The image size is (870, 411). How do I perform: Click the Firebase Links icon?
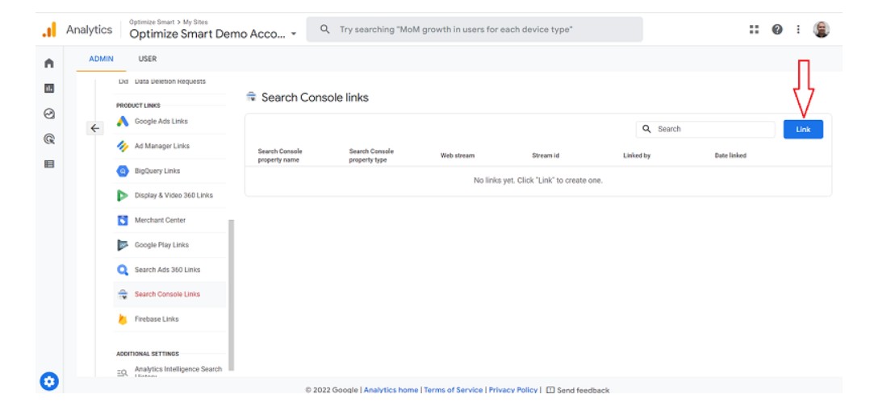click(x=123, y=319)
